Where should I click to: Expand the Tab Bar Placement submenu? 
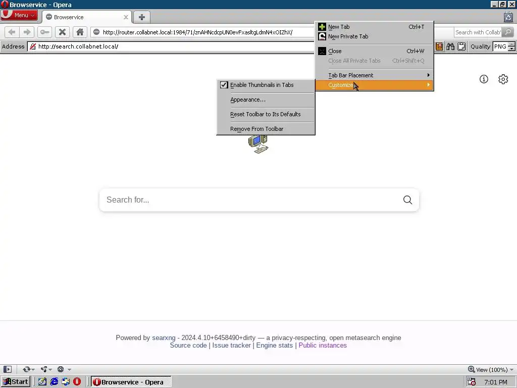374,75
